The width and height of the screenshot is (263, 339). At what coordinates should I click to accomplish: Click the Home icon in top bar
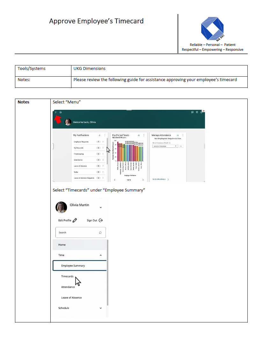click(60, 112)
